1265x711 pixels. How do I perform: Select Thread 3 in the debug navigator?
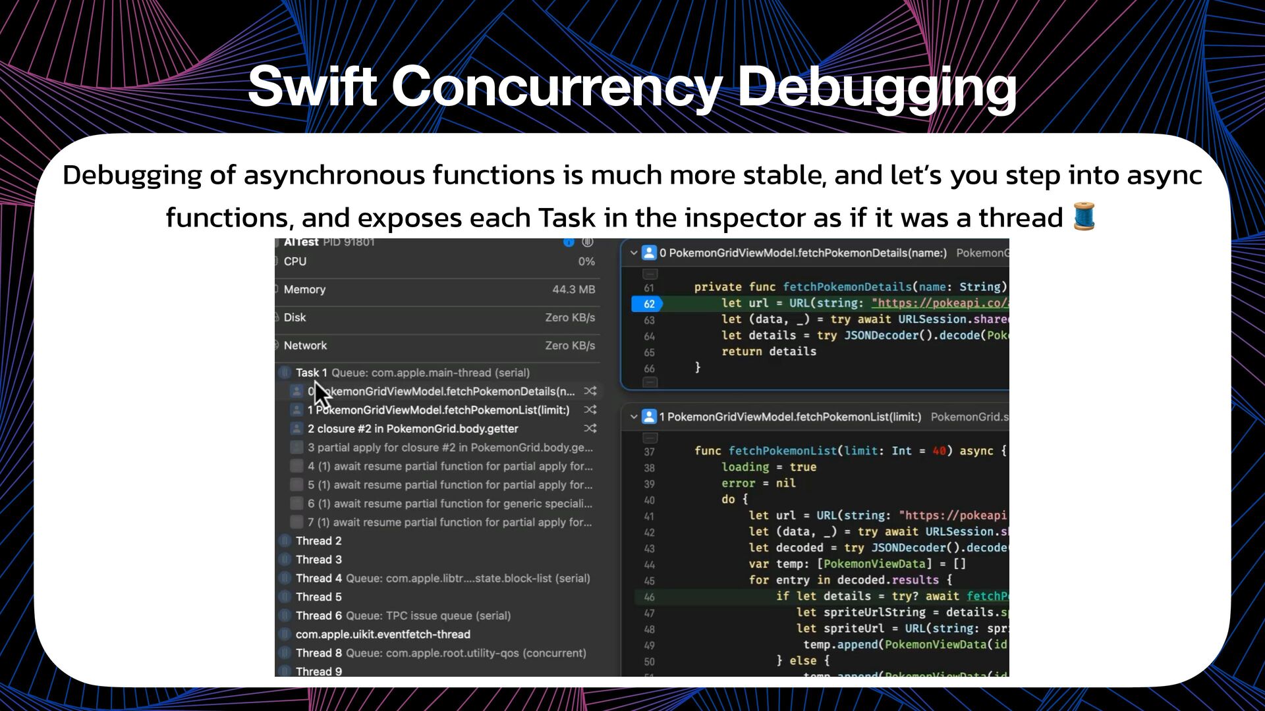pos(437,560)
